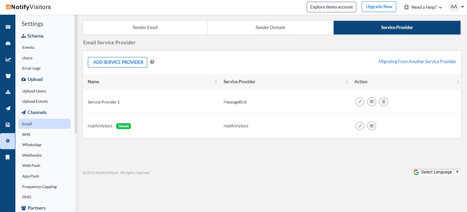Select Email under Channels
Screen dimensions: 467x212
44,124
